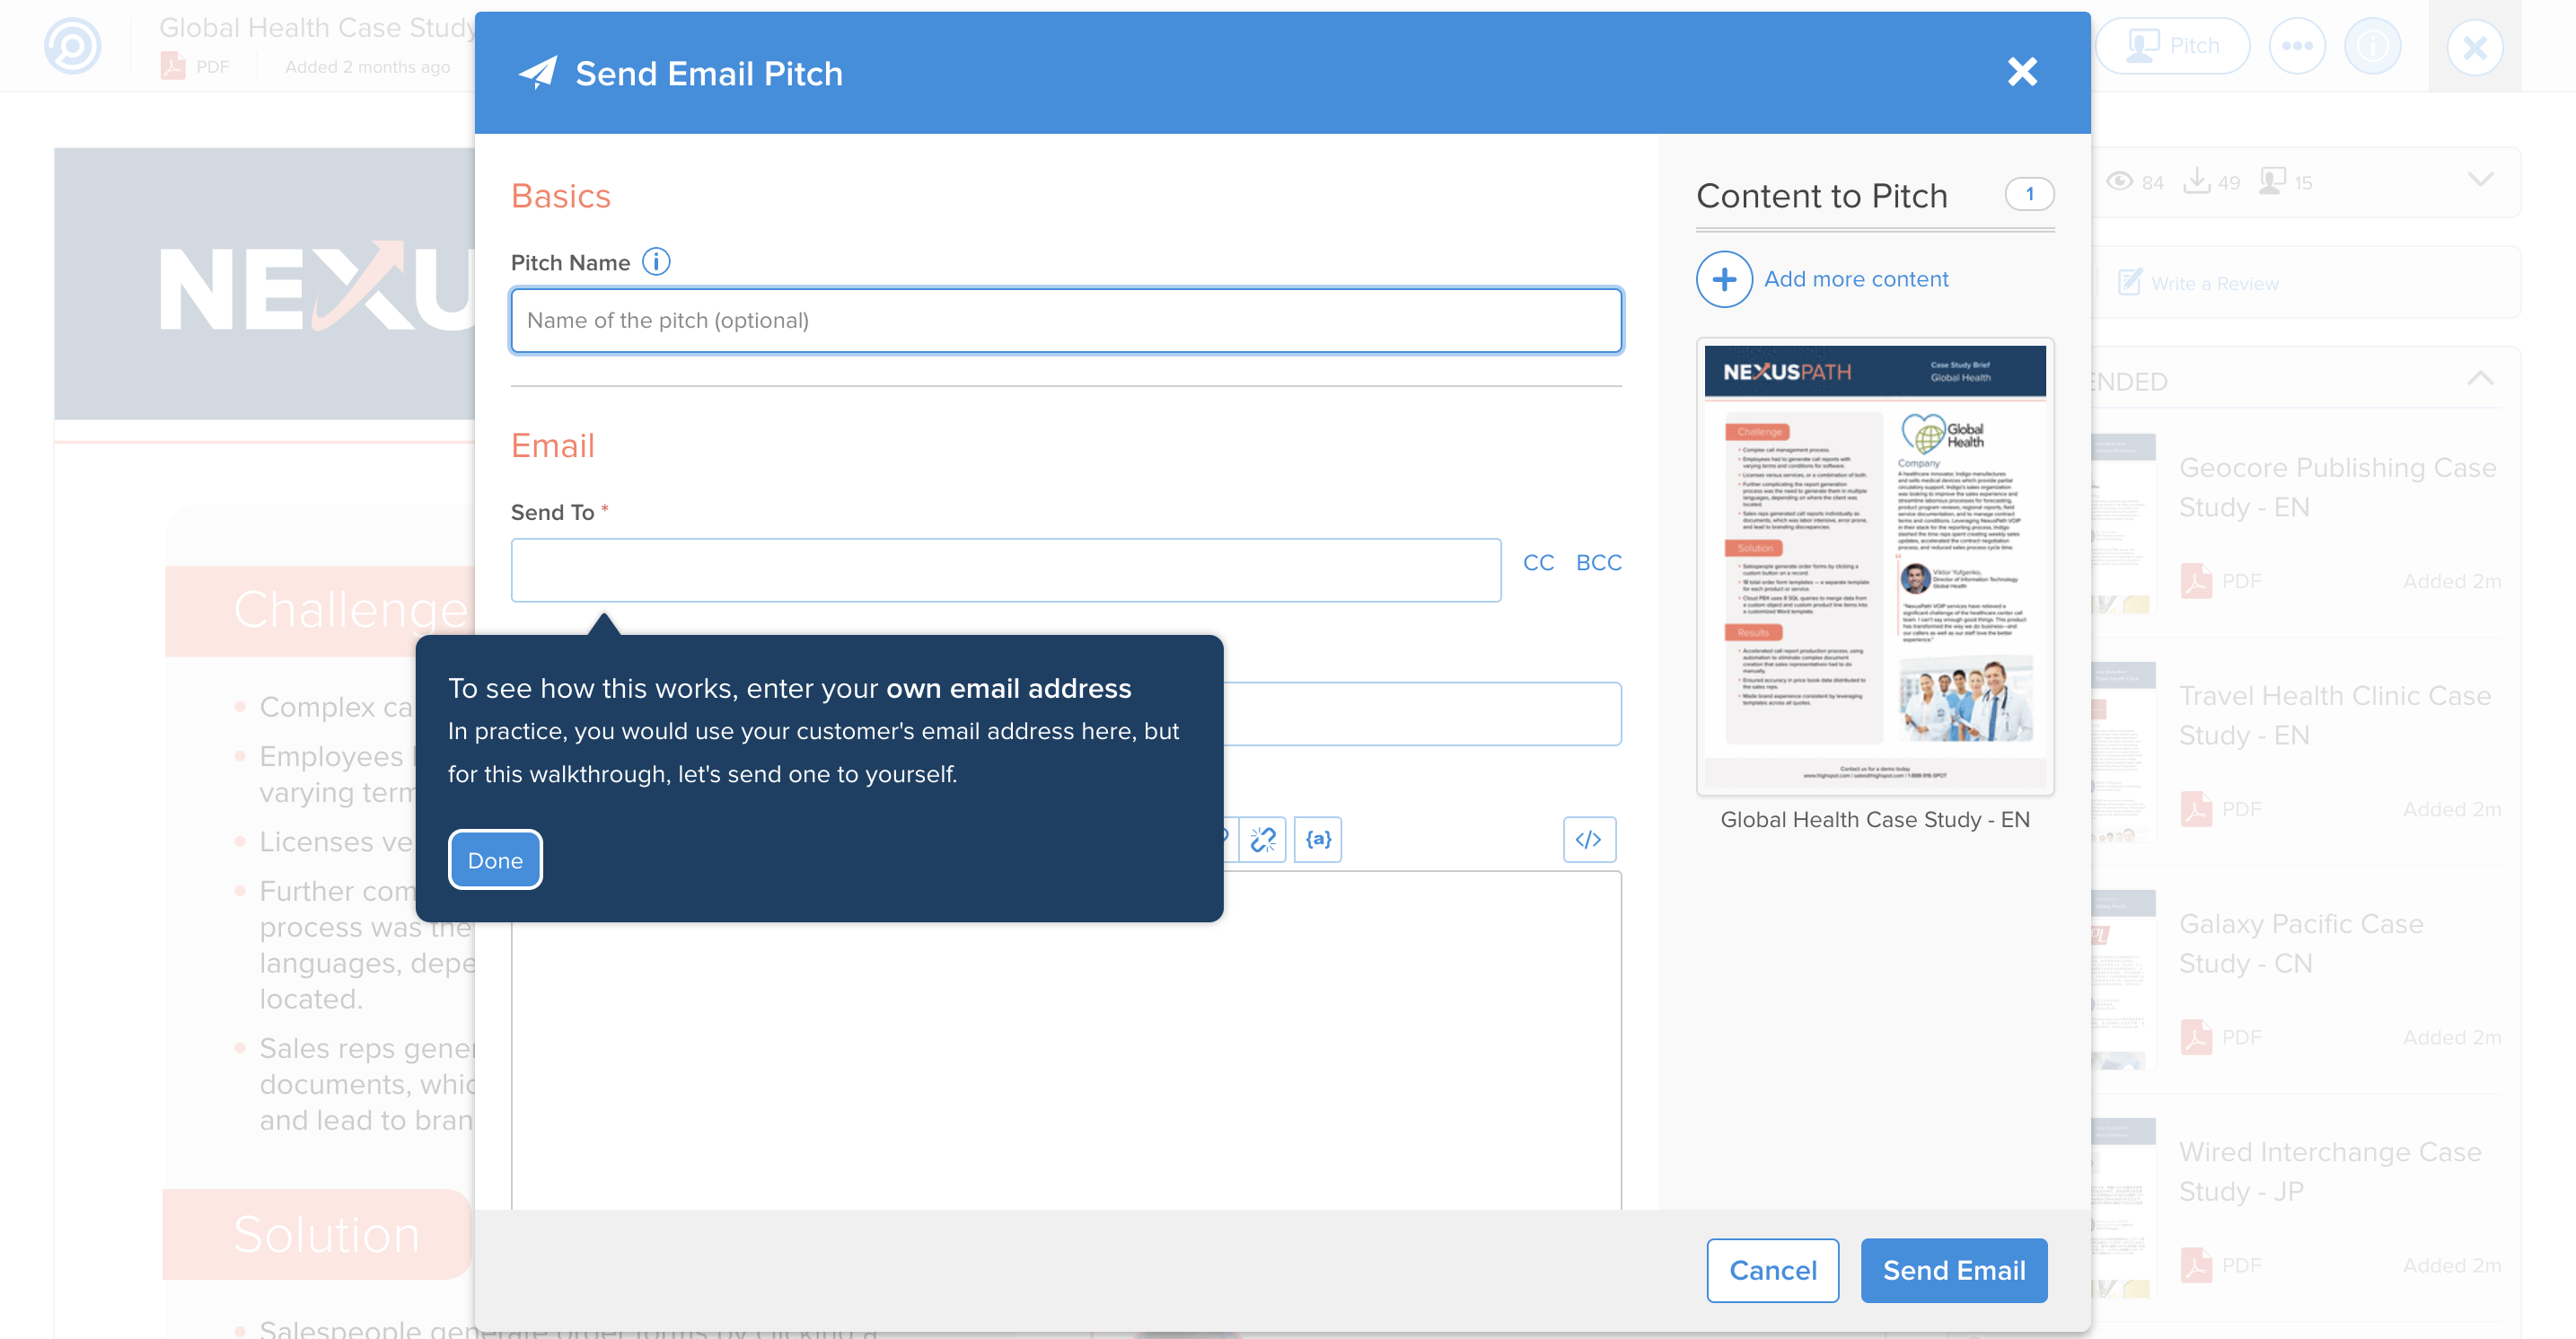
Task: Click the Pitch Name info icon
Action: [656, 262]
